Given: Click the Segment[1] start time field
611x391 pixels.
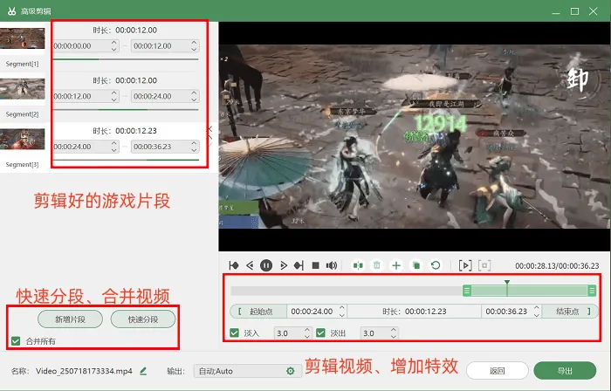Looking at the screenshot, I should tap(86, 46).
